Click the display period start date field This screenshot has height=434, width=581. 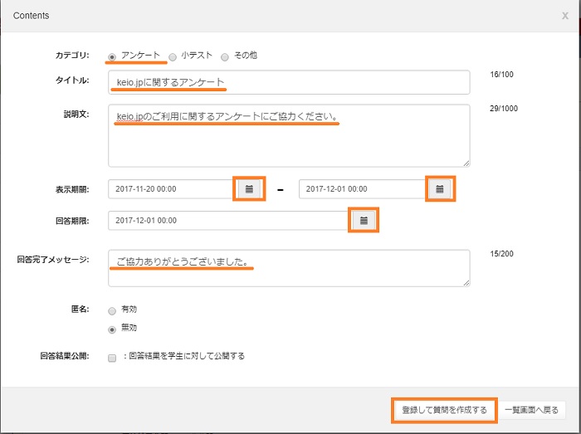(170, 189)
